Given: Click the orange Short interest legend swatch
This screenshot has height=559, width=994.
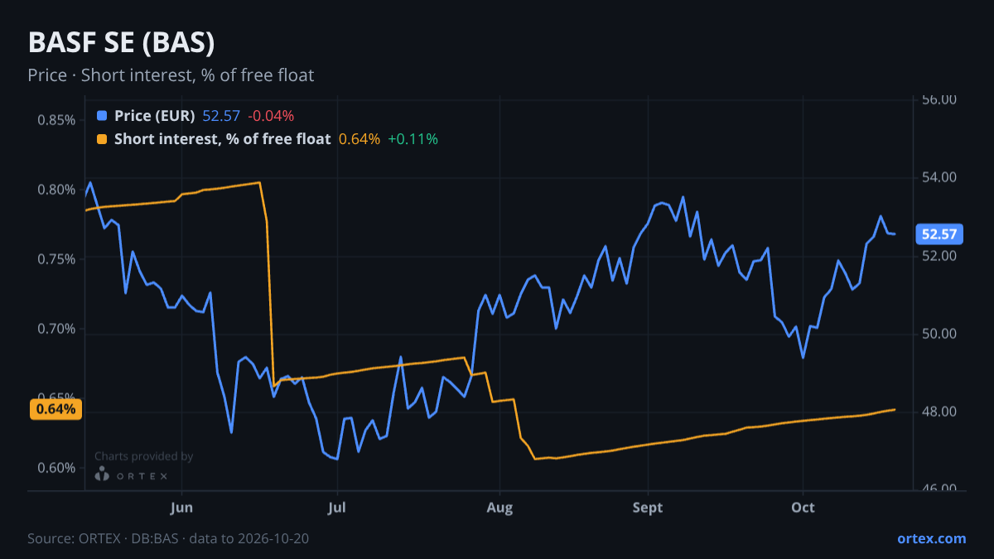Looking at the screenshot, I should click(x=102, y=139).
